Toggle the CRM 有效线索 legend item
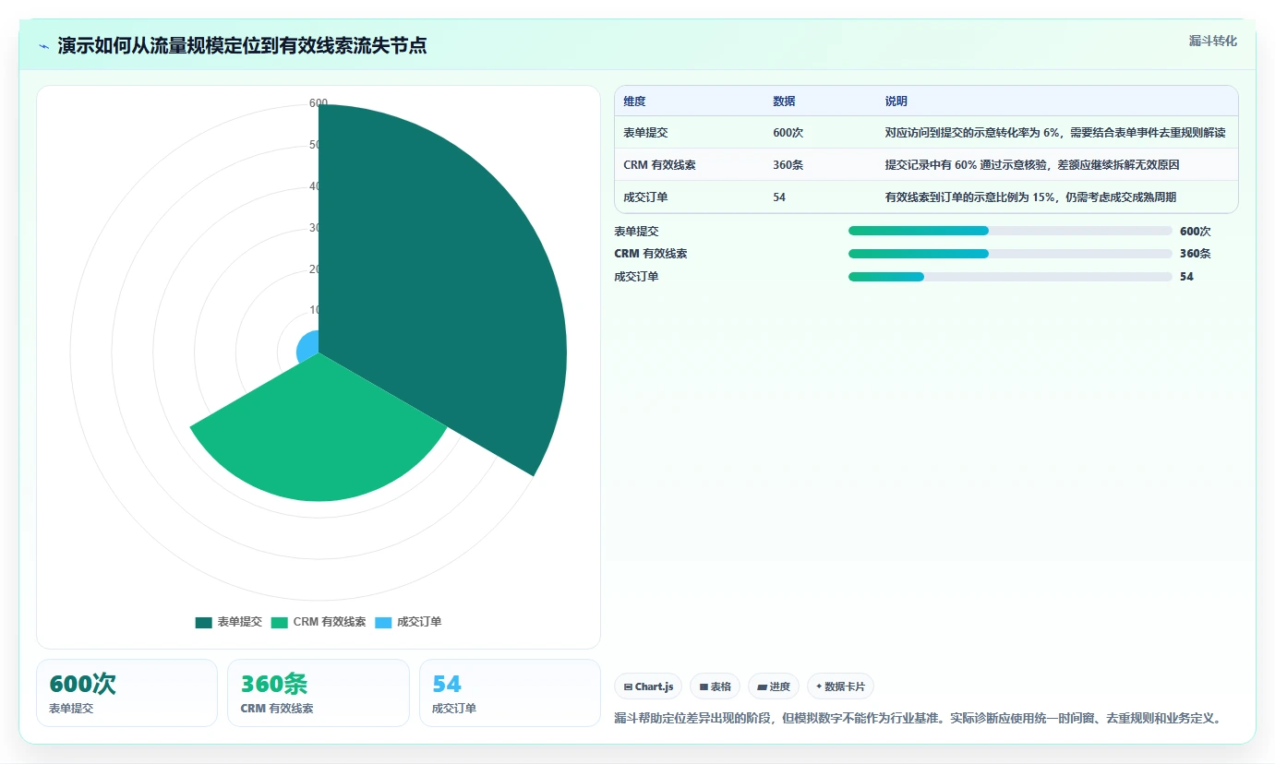Screen dimensions: 1275x764 (318, 622)
